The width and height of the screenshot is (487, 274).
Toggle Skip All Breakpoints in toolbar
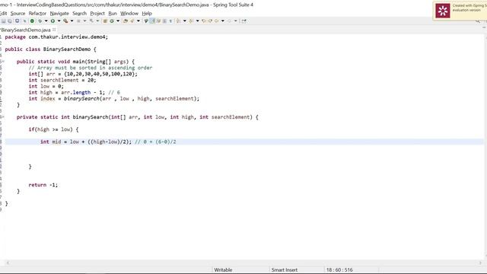pyautogui.click(x=24, y=21)
